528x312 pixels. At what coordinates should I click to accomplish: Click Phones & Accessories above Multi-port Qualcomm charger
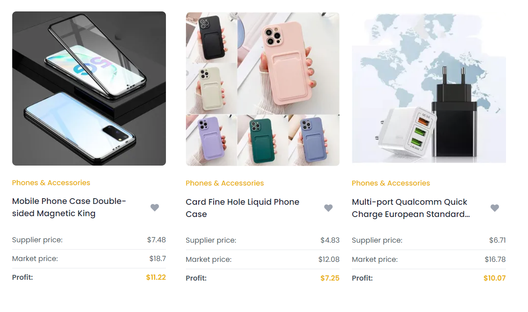pos(391,183)
